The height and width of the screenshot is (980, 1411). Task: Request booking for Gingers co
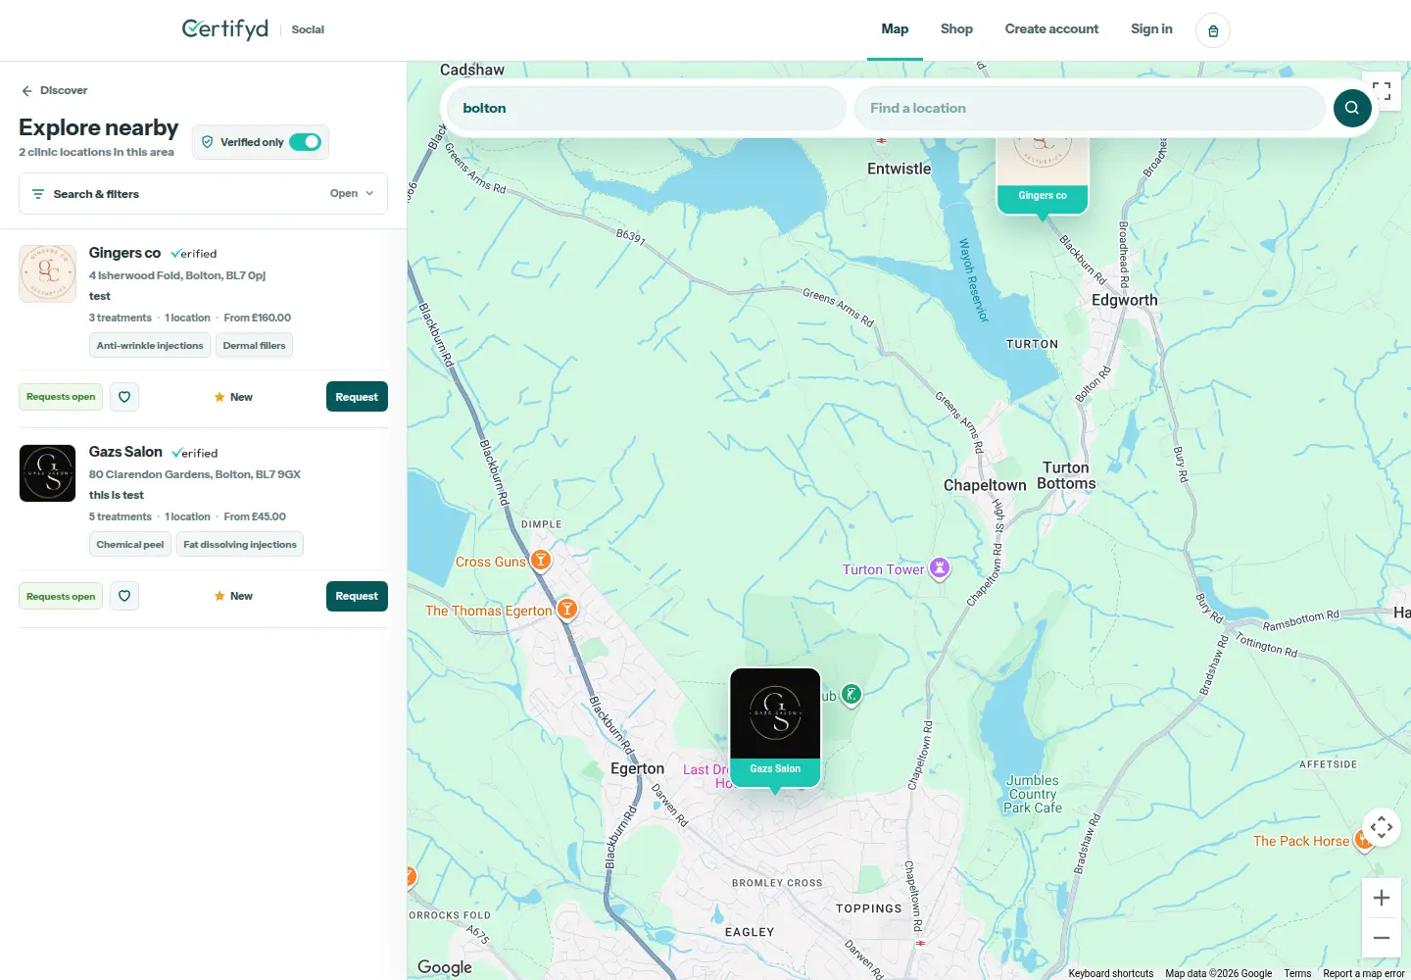pyautogui.click(x=357, y=397)
